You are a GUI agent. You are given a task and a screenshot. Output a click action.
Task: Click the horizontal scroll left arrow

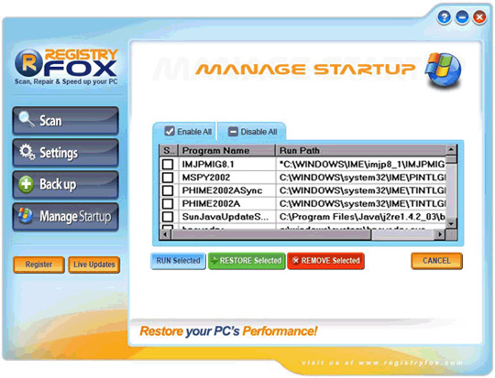click(x=165, y=234)
